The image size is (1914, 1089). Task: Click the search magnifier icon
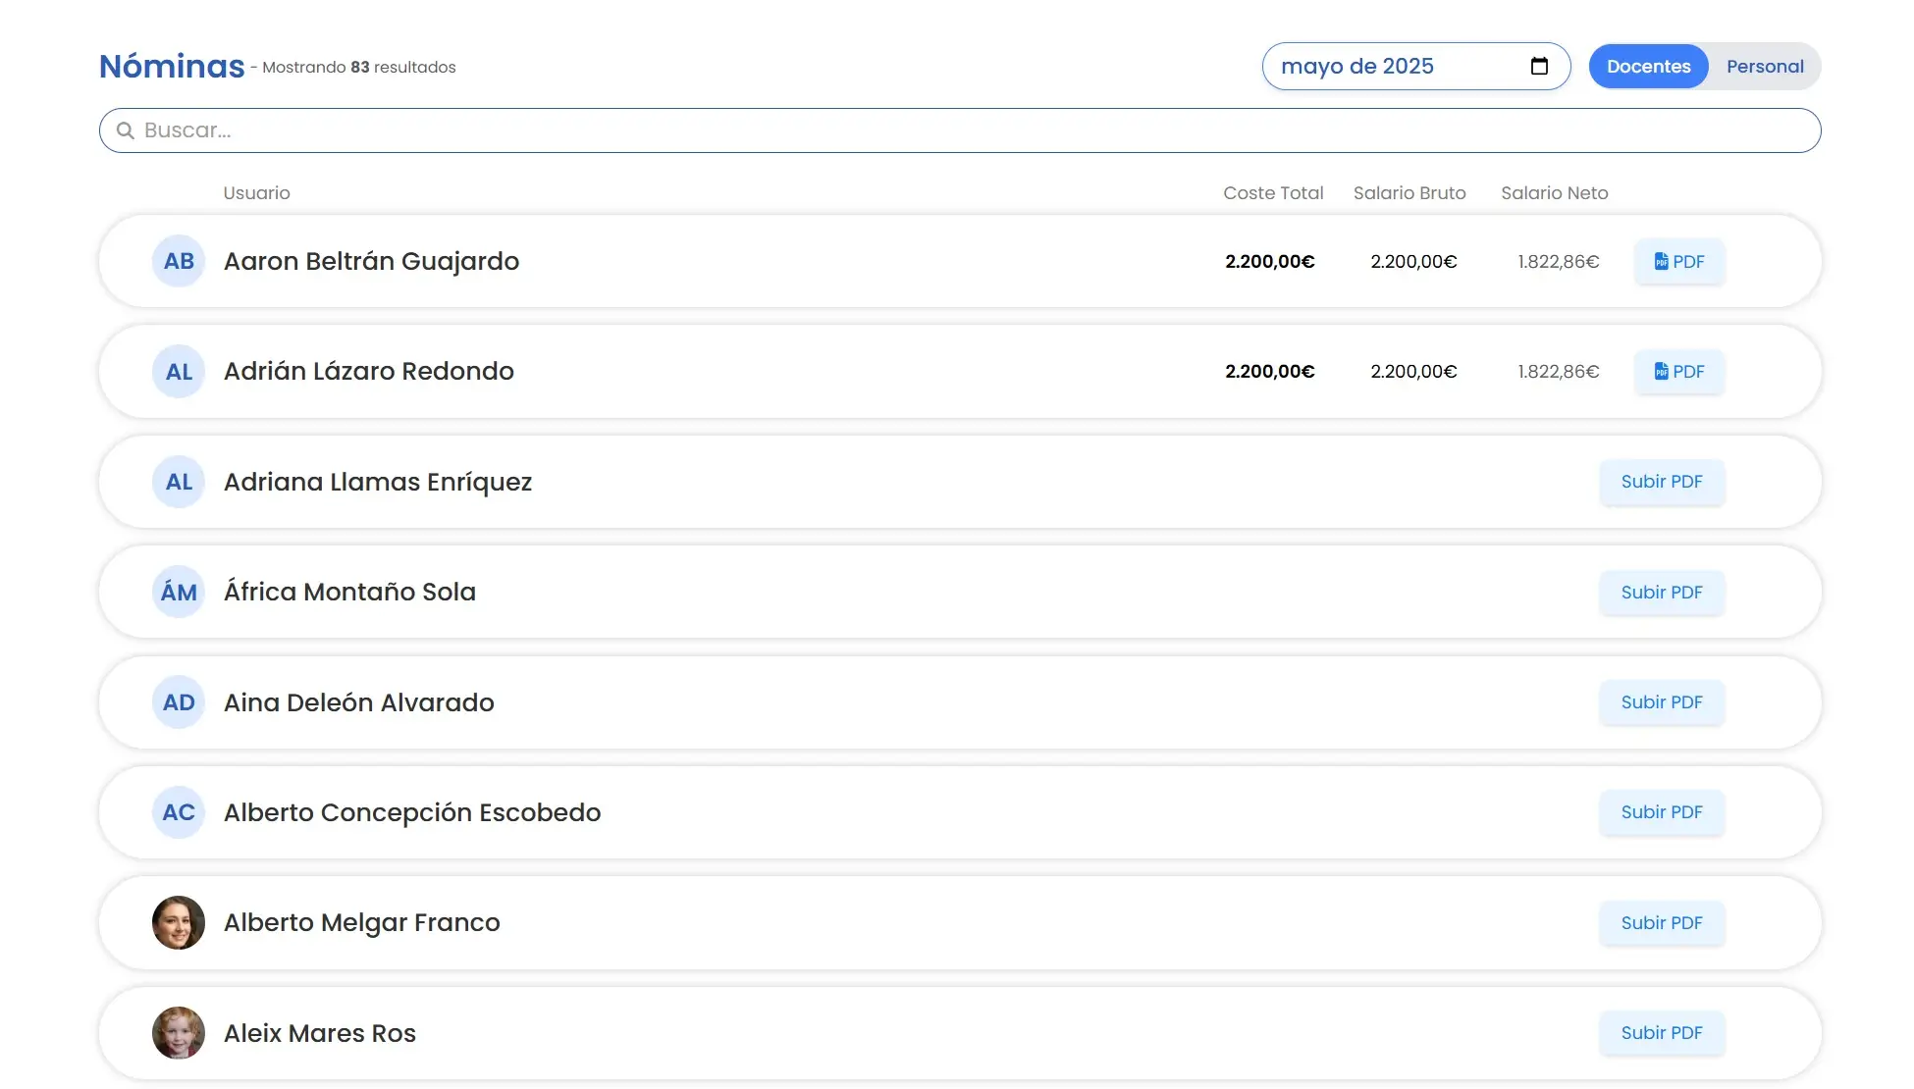coord(125,130)
